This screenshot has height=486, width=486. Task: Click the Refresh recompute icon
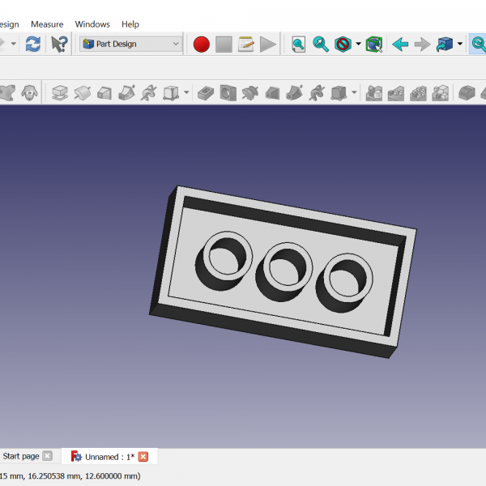[32, 45]
